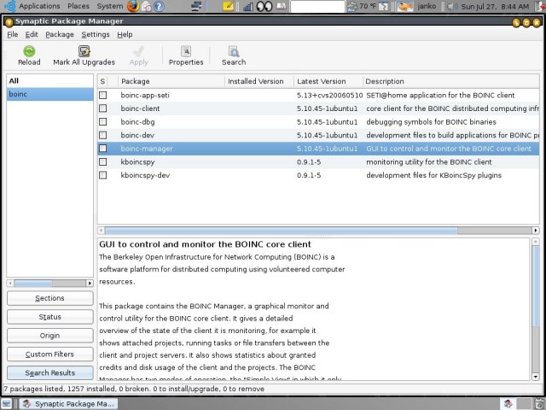Click the blank text field in top panel
Image resolution: width=546 pixels, height=410 pixels.
(317, 6)
